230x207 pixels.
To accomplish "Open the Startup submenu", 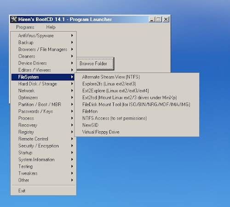I will [x=43, y=152].
